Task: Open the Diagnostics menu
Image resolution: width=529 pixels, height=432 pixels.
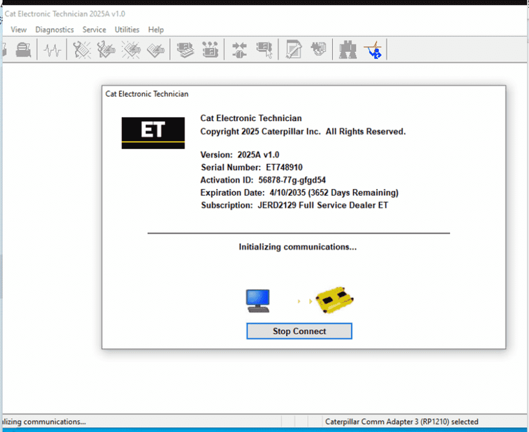Action: pos(54,30)
